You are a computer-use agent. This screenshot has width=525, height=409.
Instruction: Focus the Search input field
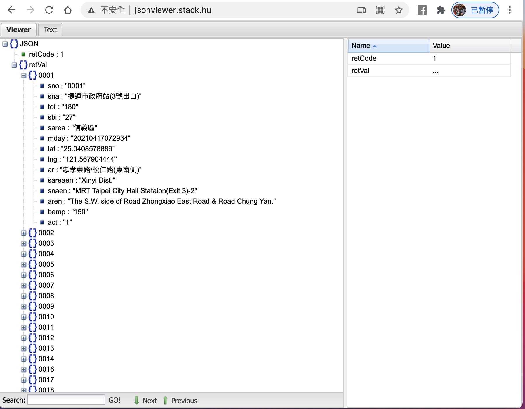pos(66,400)
